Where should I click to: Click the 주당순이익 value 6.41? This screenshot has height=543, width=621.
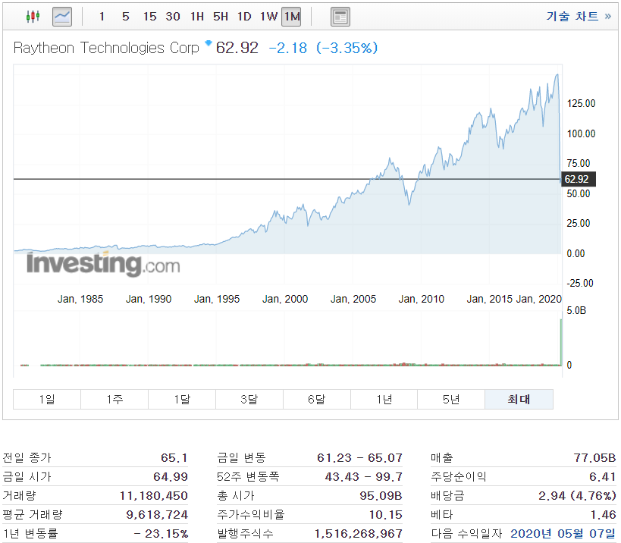pyautogui.click(x=602, y=477)
